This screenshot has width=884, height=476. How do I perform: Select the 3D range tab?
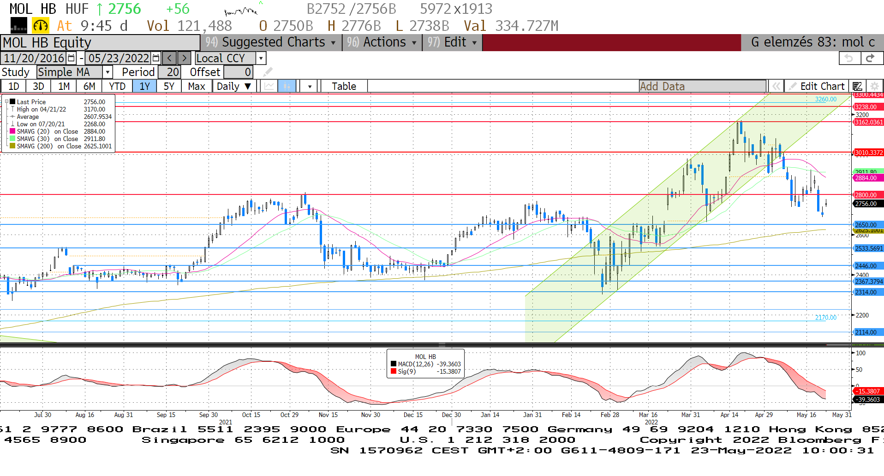tap(38, 86)
